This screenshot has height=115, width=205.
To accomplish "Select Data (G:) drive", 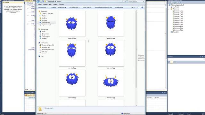I will point(43,52).
